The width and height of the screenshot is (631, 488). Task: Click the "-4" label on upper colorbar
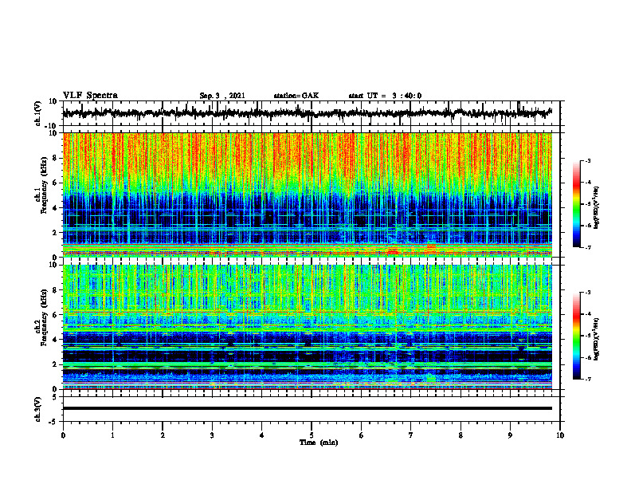click(588, 183)
